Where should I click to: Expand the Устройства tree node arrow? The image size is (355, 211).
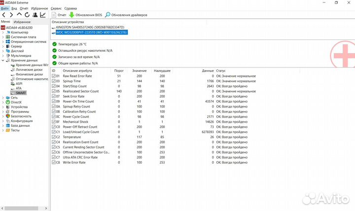(3, 107)
